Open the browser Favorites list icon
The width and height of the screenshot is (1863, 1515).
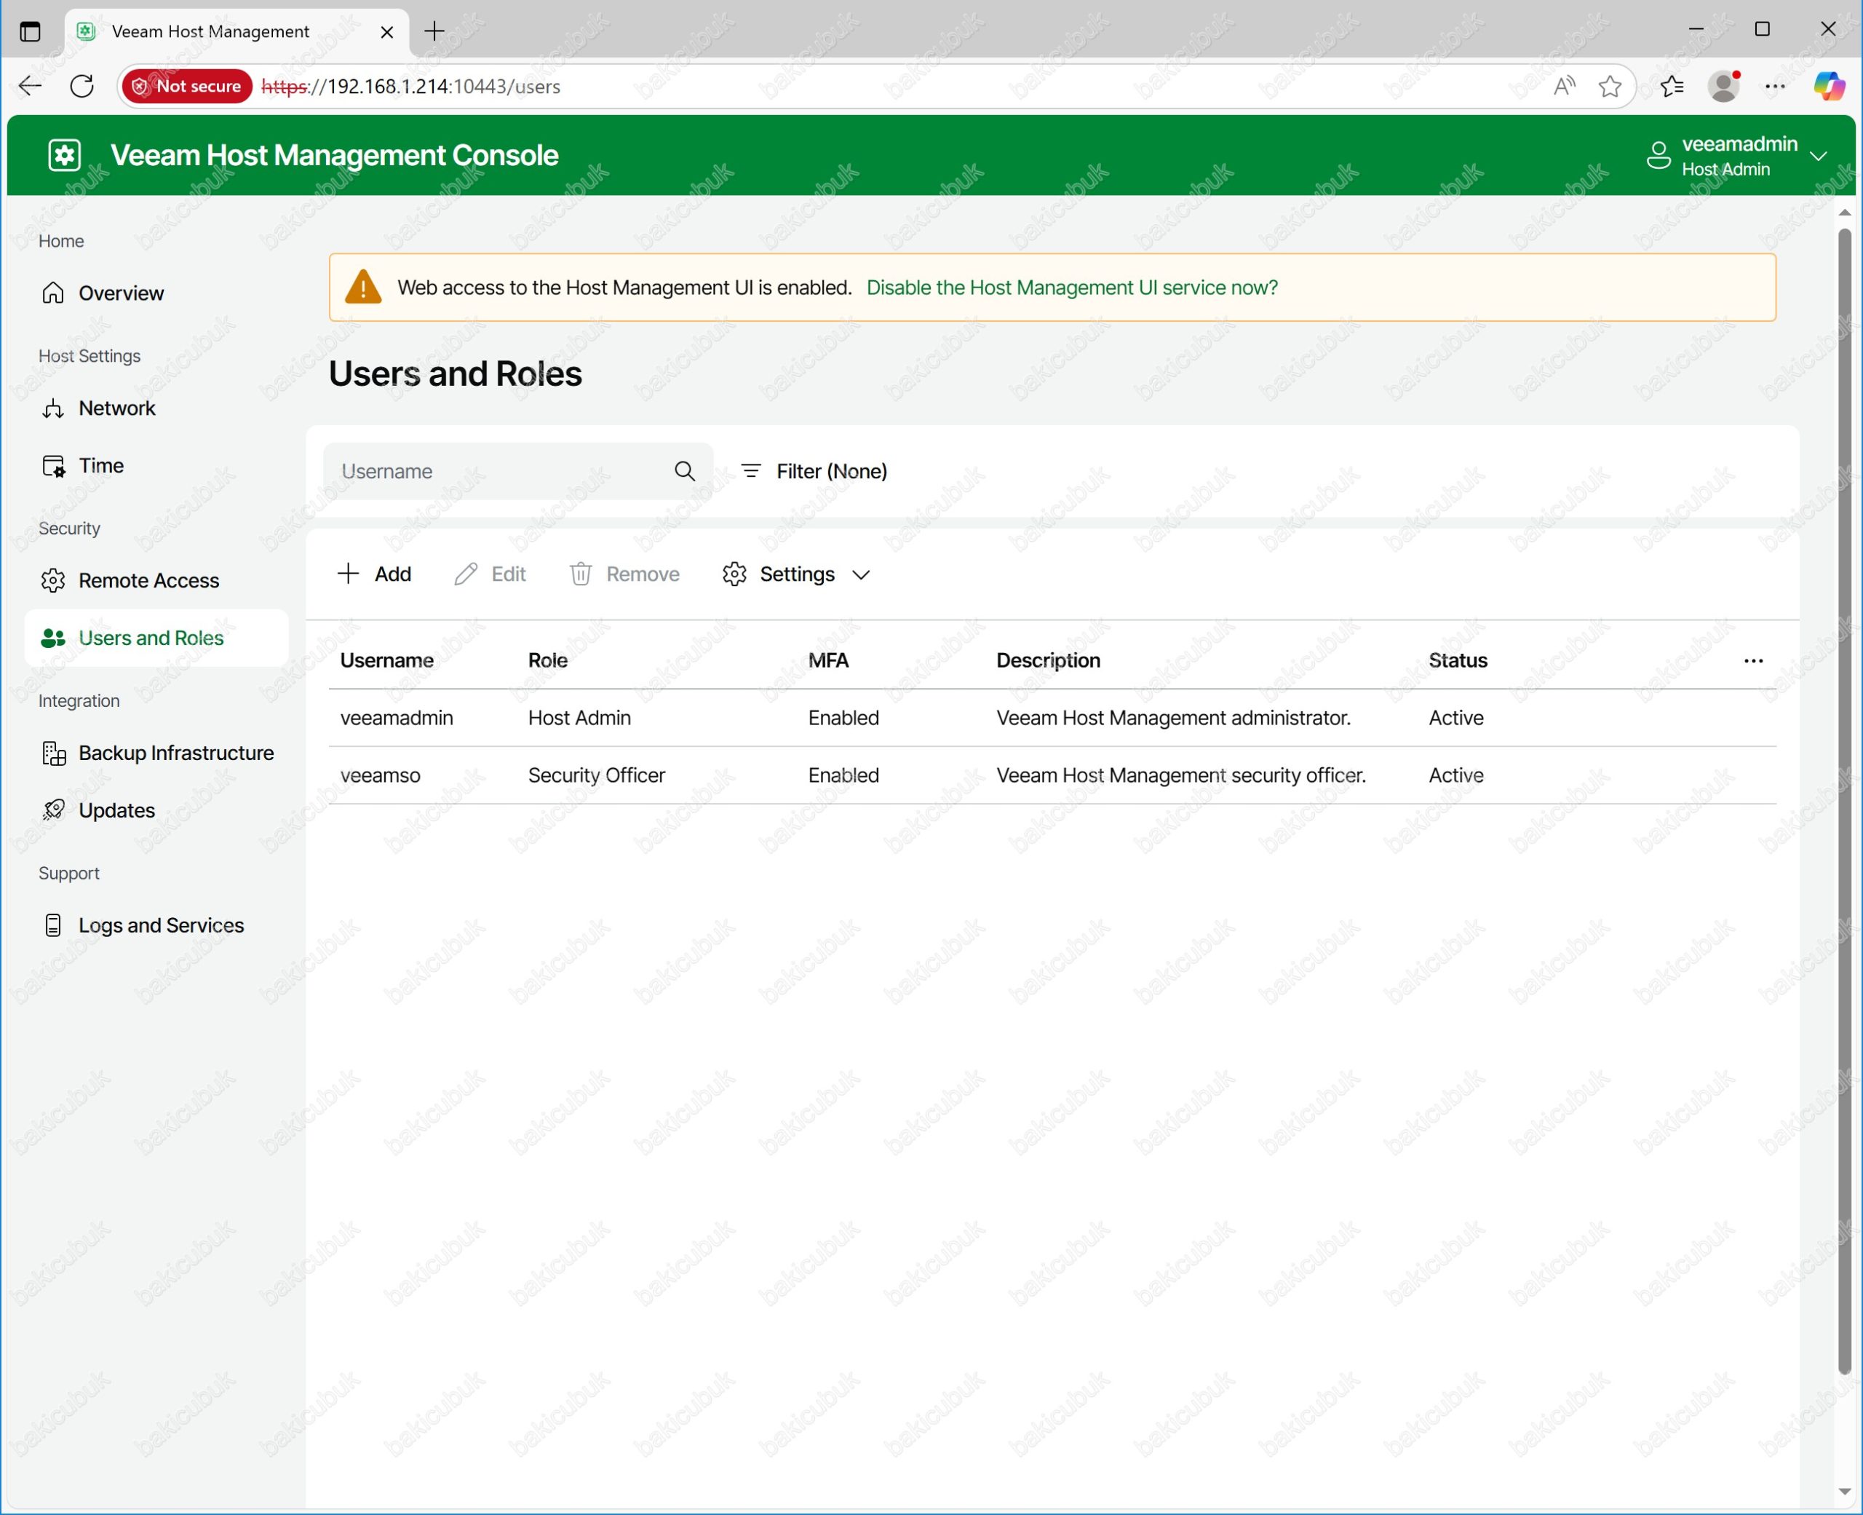click(1671, 85)
